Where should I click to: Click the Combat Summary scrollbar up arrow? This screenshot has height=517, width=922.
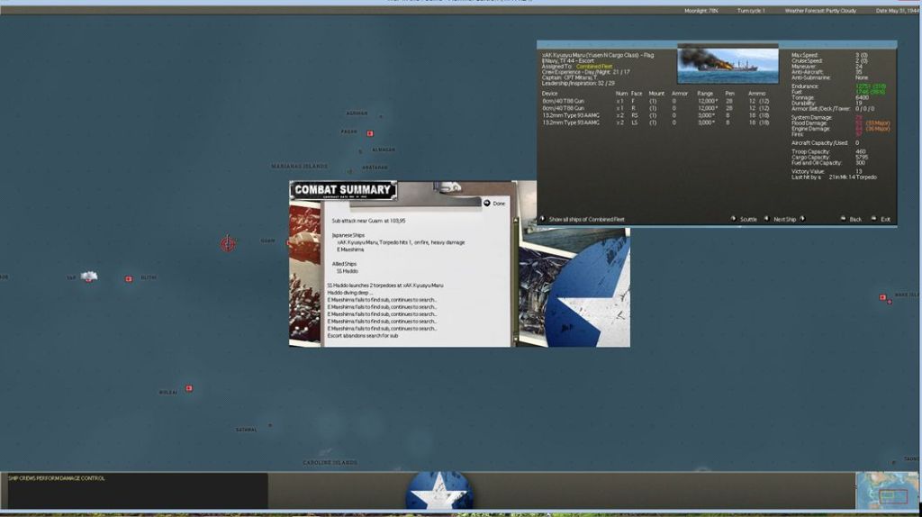pyautogui.click(x=516, y=220)
